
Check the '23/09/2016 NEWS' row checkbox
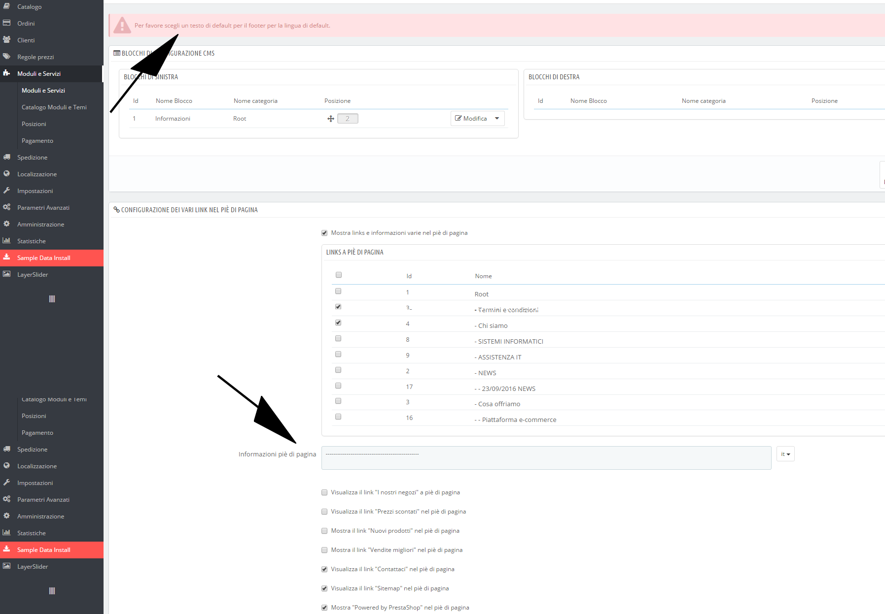(x=338, y=386)
